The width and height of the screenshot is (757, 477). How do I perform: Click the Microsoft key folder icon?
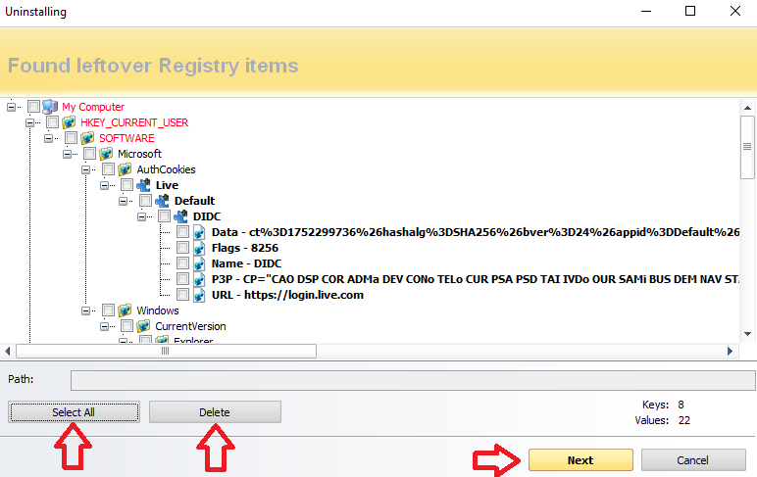[106, 154]
